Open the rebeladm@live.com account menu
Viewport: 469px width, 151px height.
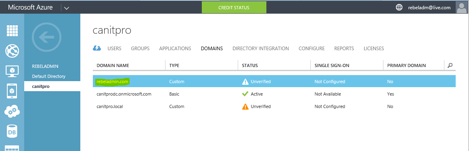pos(429,8)
